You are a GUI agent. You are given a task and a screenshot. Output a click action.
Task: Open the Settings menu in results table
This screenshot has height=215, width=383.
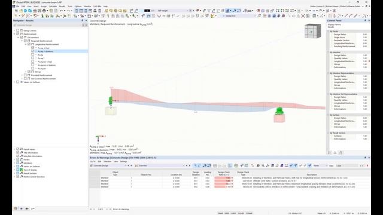click(123, 161)
